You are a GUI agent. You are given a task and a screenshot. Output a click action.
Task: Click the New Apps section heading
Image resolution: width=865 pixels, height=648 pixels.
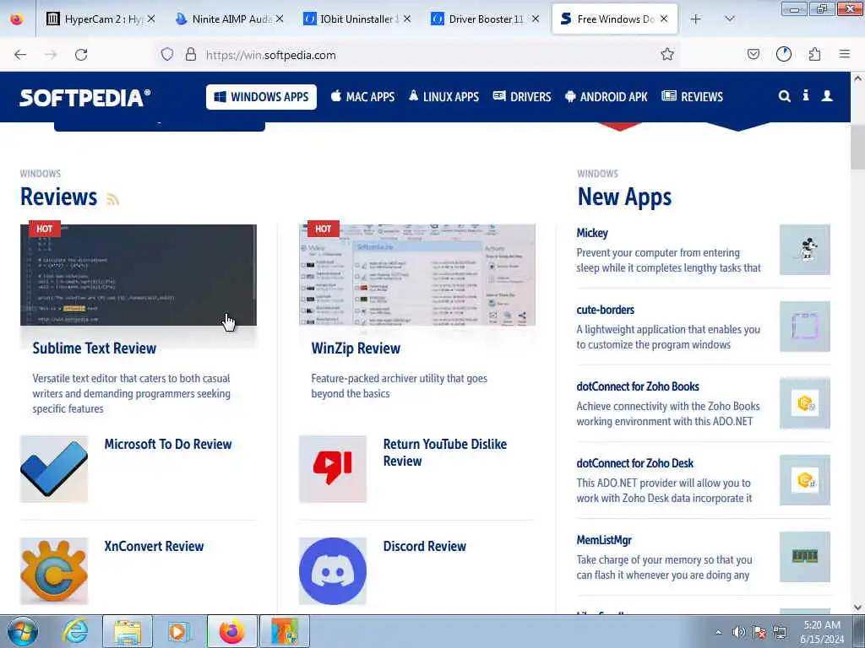pos(624,197)
